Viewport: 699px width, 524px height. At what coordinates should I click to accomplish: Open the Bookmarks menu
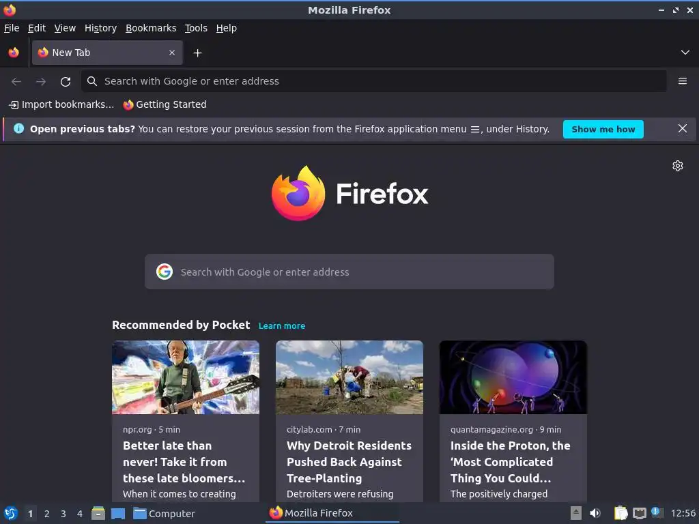click(x=151, y=28)
